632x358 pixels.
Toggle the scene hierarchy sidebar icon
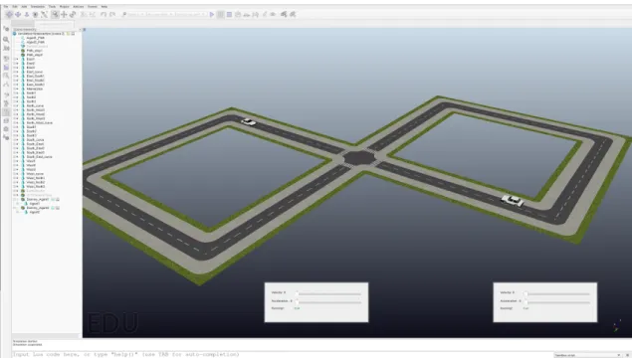coord(6,112)
